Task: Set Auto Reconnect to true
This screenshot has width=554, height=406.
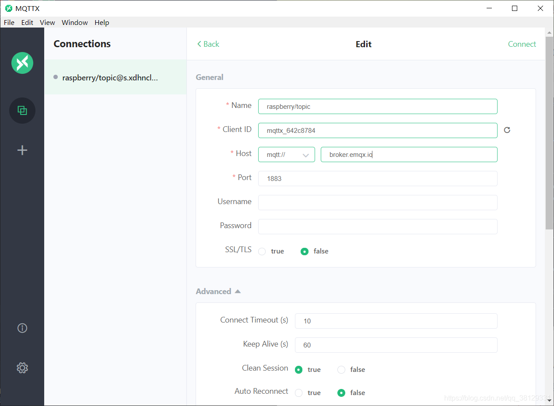Action: tap(298, 393)
